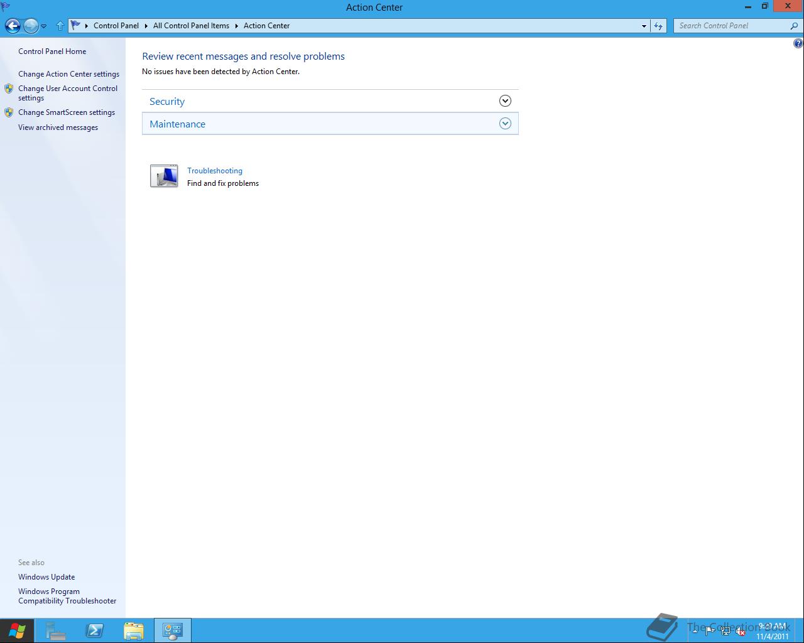This screenshot has width=804, height=643.
Task: Show hidden tray icons arrow
Action: [x=695, y=631]
